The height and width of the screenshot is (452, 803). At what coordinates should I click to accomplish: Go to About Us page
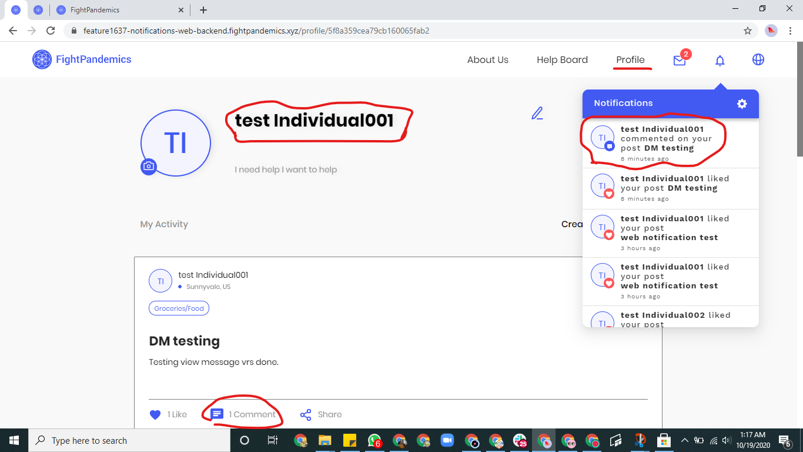488,59
